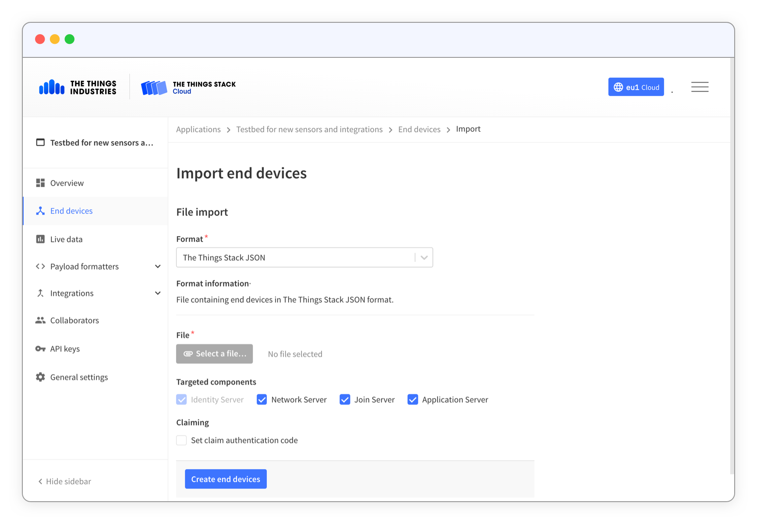Open the hamburger menu icon
The width and height of the screenshot is (757, 524).
click(700, 87)
